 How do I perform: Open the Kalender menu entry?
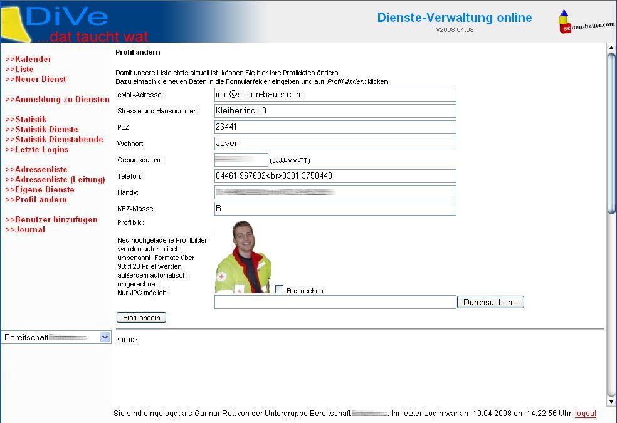coord(28,60)
